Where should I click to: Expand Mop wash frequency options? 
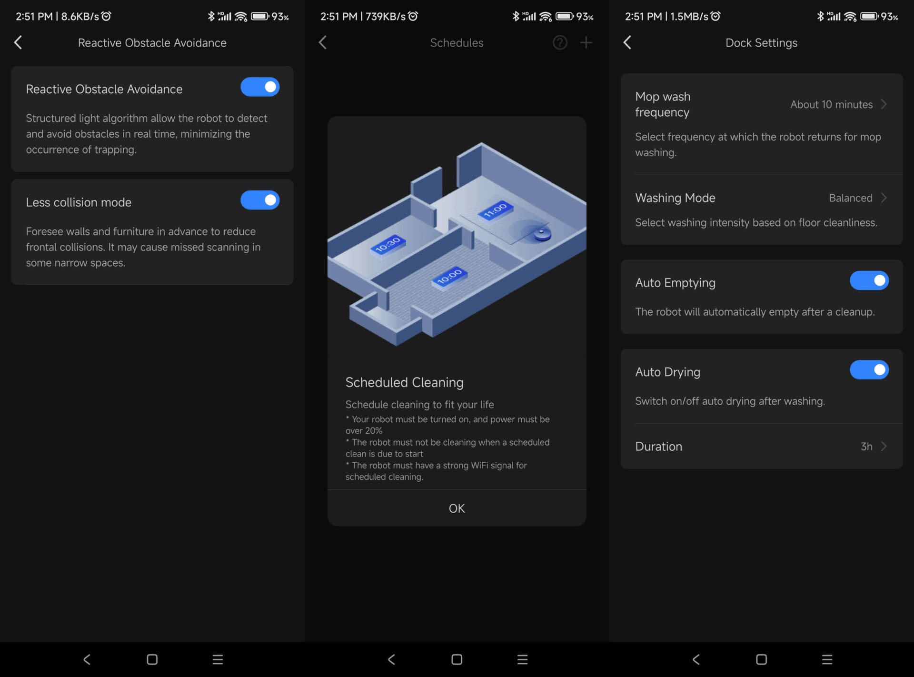pos(762,124)
